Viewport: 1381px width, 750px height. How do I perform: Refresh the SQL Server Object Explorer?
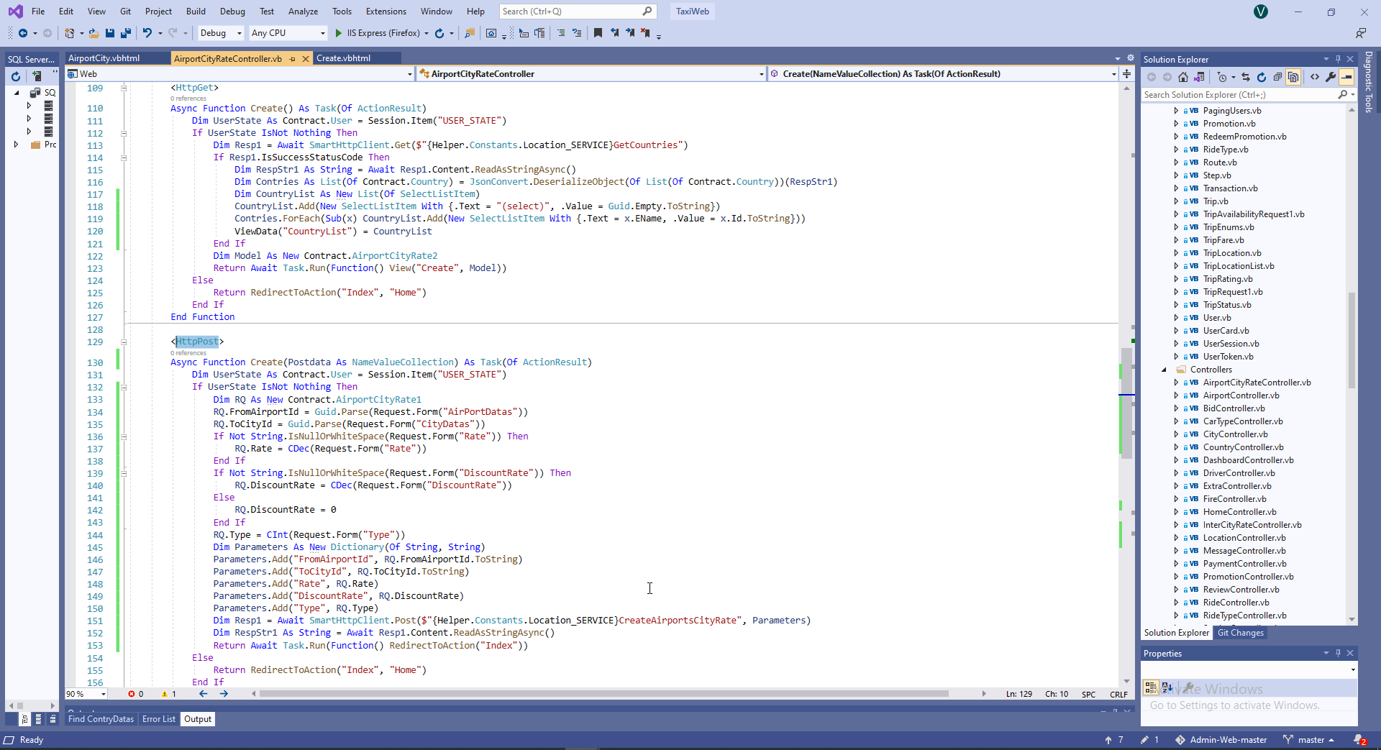(16, 76)
